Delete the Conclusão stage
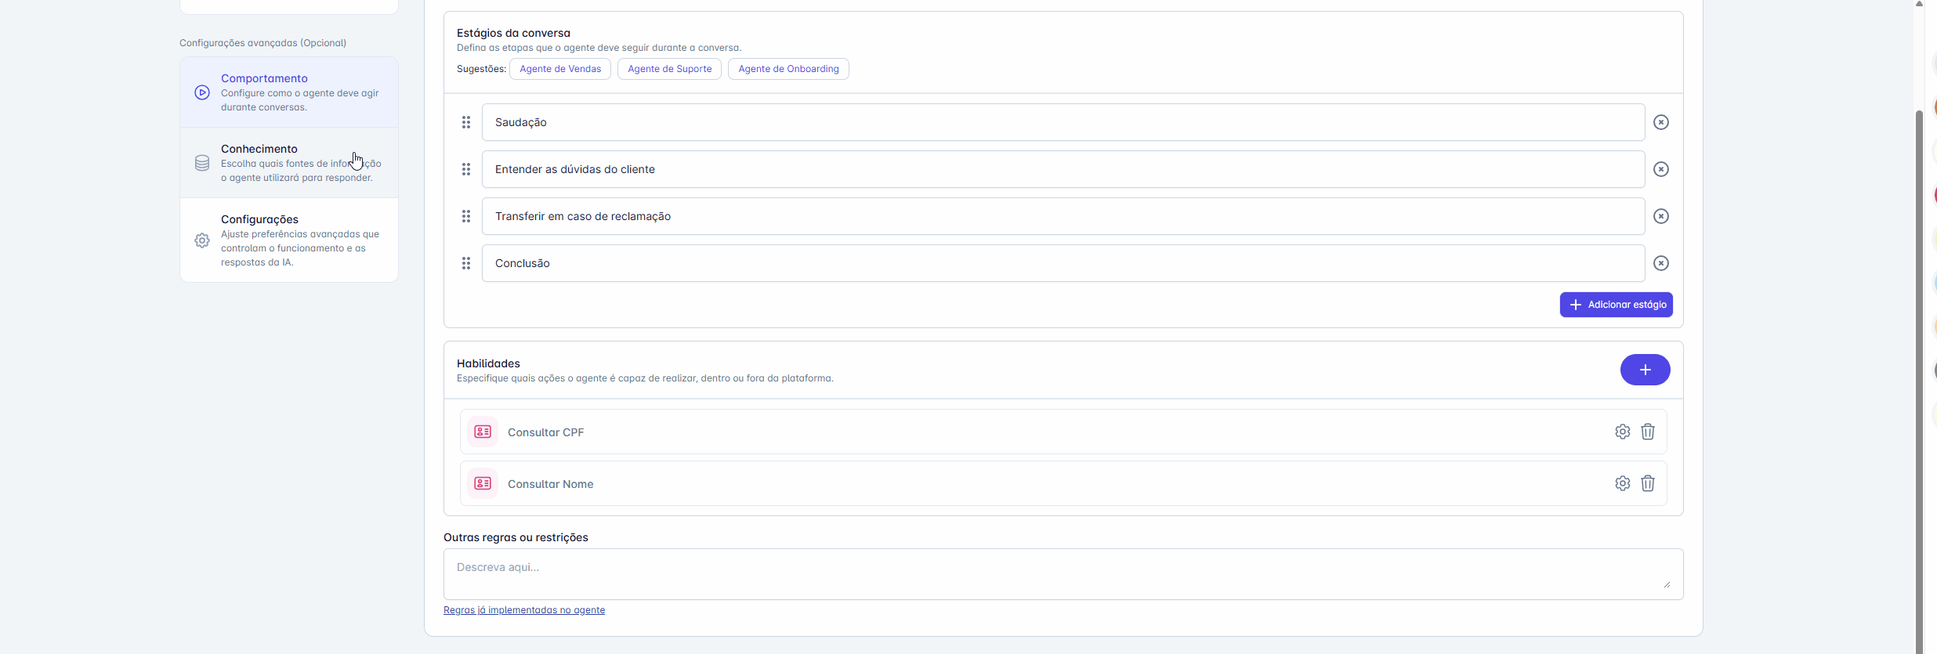Screen dimensions: 1937x654 click(x=1660, y=263)
